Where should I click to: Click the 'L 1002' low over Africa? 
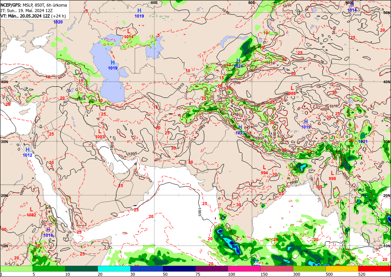pyautogui.click(x=31, y=212)
